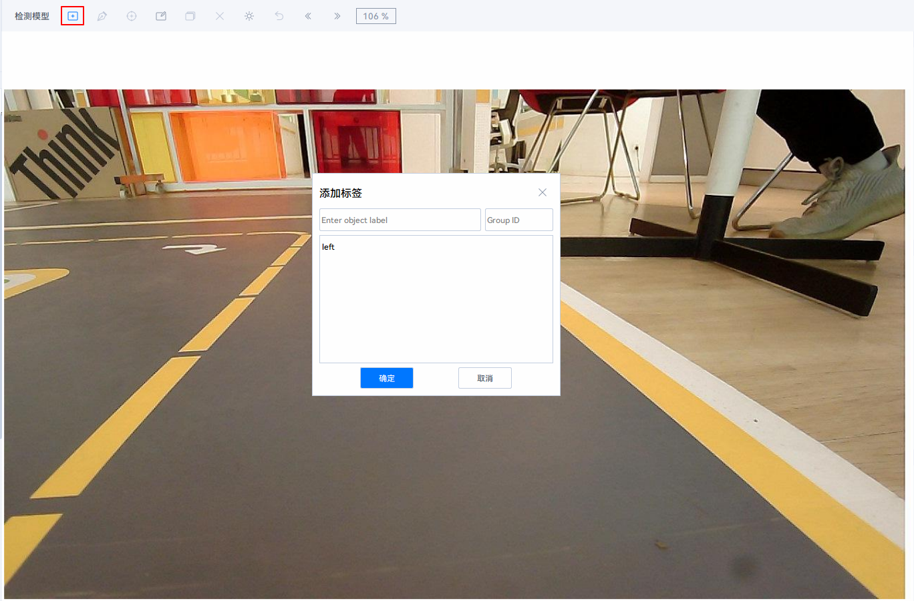The image size is (914, 601).
Task: Click the edit annotation pencil-square icon
Action: (x=161, y=16)
